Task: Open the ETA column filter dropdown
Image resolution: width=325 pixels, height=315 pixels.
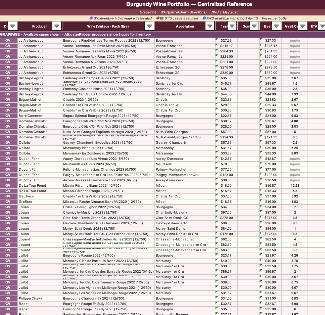Action: pyautogui.click(x=322, y=26)
